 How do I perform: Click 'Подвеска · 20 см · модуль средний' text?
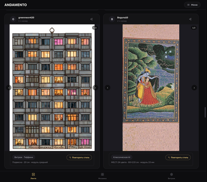coord(30,162)
